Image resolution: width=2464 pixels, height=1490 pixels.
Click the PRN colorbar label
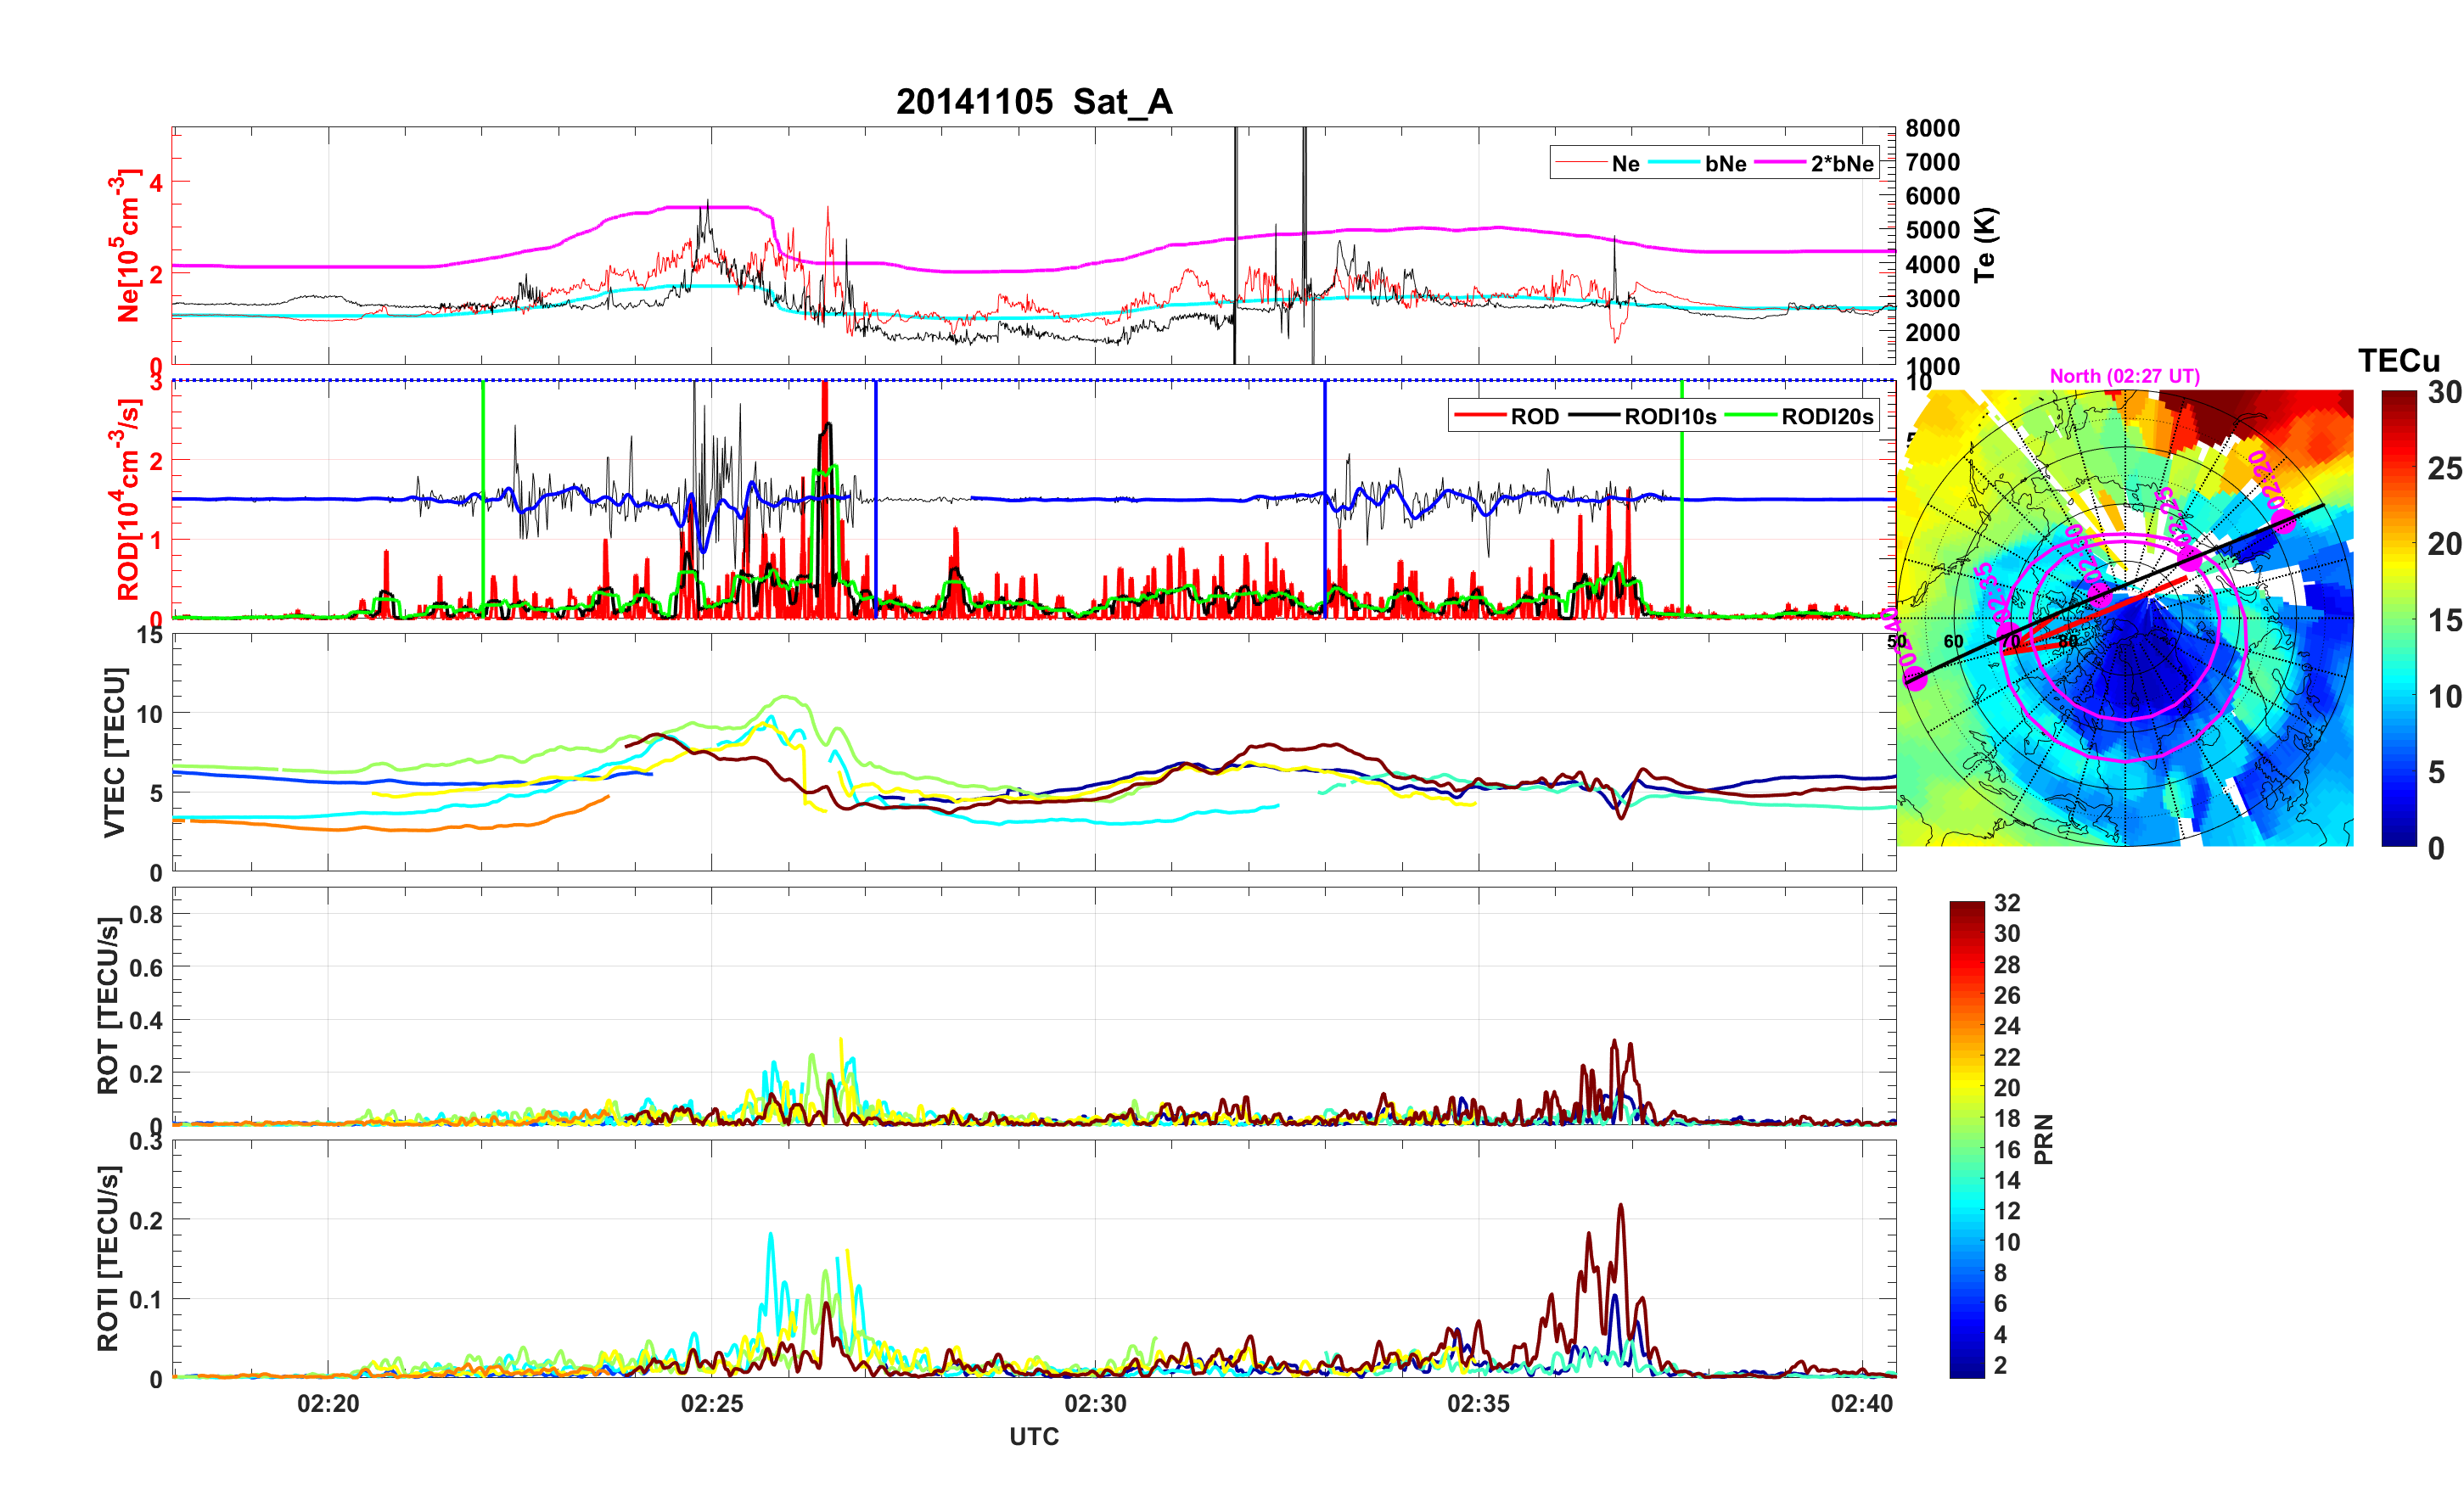tap(2044, 1139)
